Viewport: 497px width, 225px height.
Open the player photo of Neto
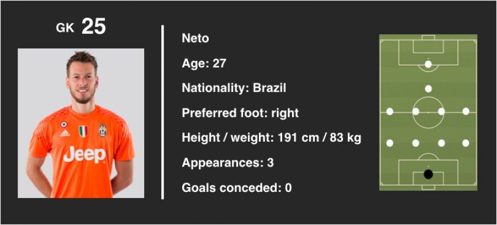tap(81, 123)
